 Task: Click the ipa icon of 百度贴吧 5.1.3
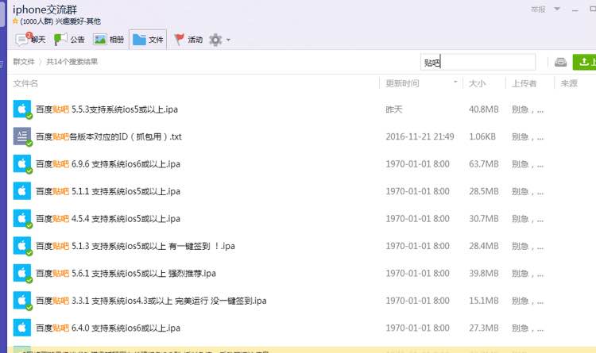(x=22, y=246)
